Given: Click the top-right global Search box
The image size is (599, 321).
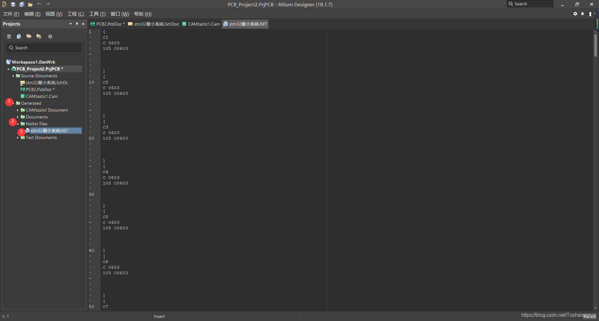Looking at the screenshot, I should [x=530, y=4].
